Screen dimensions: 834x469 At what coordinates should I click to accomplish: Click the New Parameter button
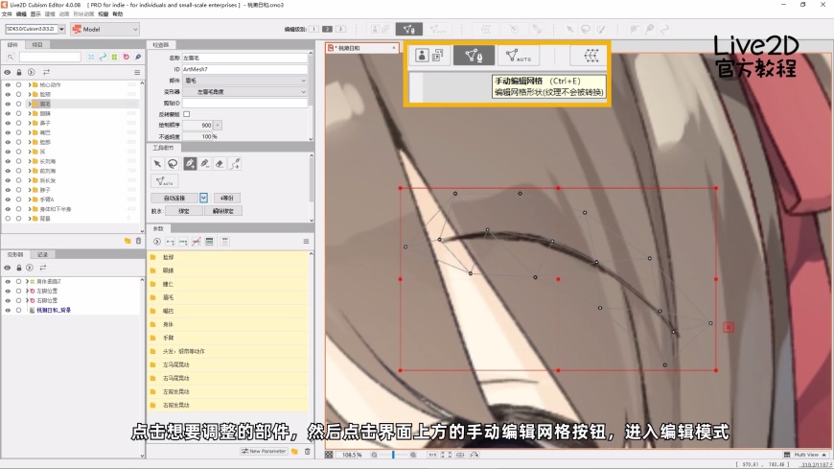click(264, 451)
